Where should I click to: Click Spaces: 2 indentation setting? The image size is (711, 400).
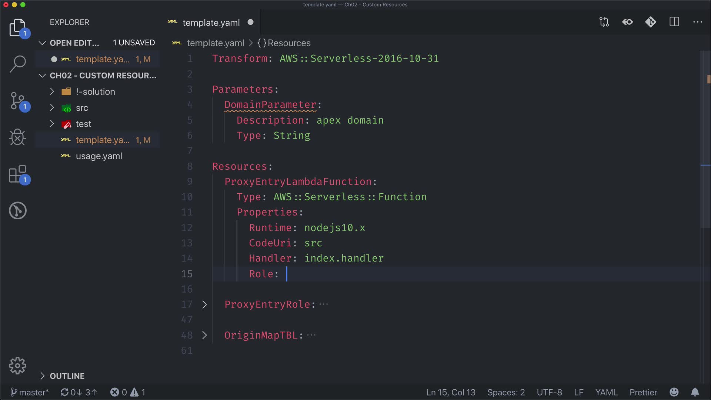pos(506,392)
